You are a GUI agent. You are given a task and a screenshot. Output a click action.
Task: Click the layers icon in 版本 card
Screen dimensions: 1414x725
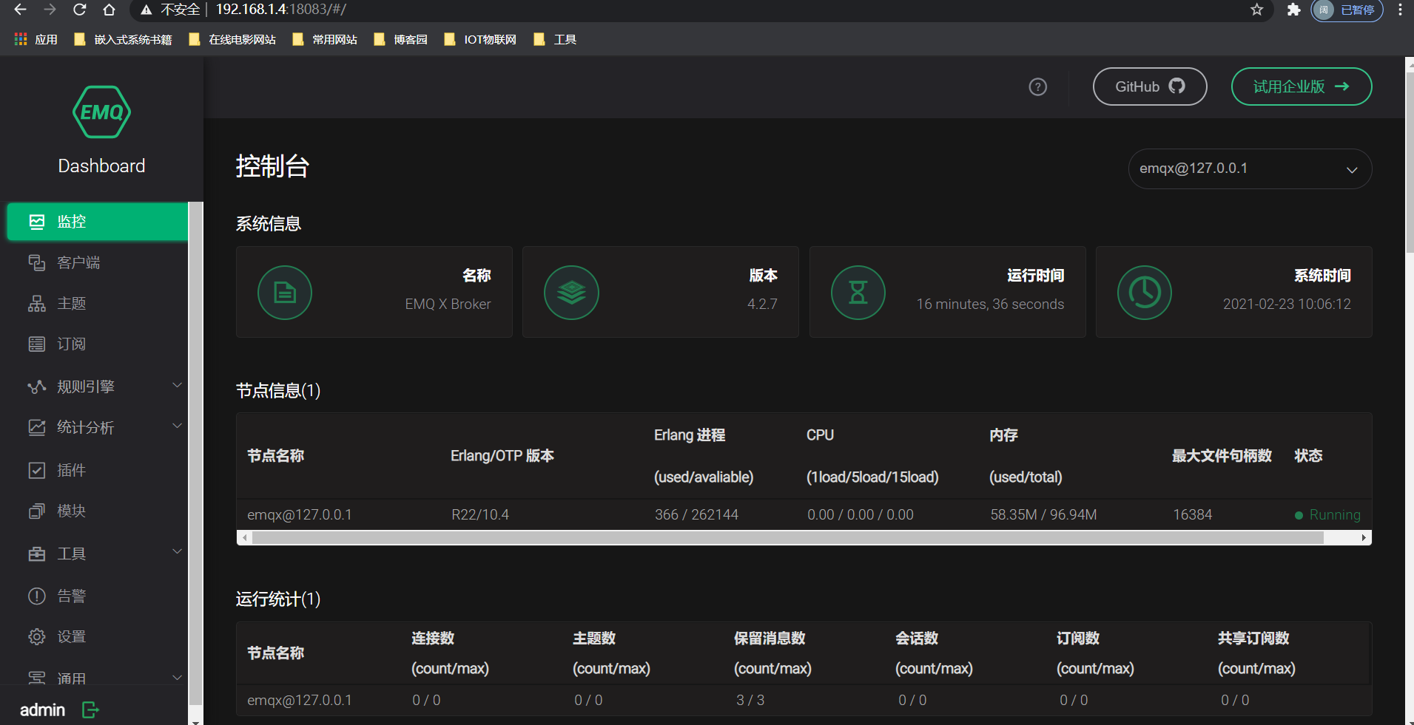point(571,293)
